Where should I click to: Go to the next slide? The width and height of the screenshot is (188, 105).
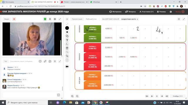[162, 96]
